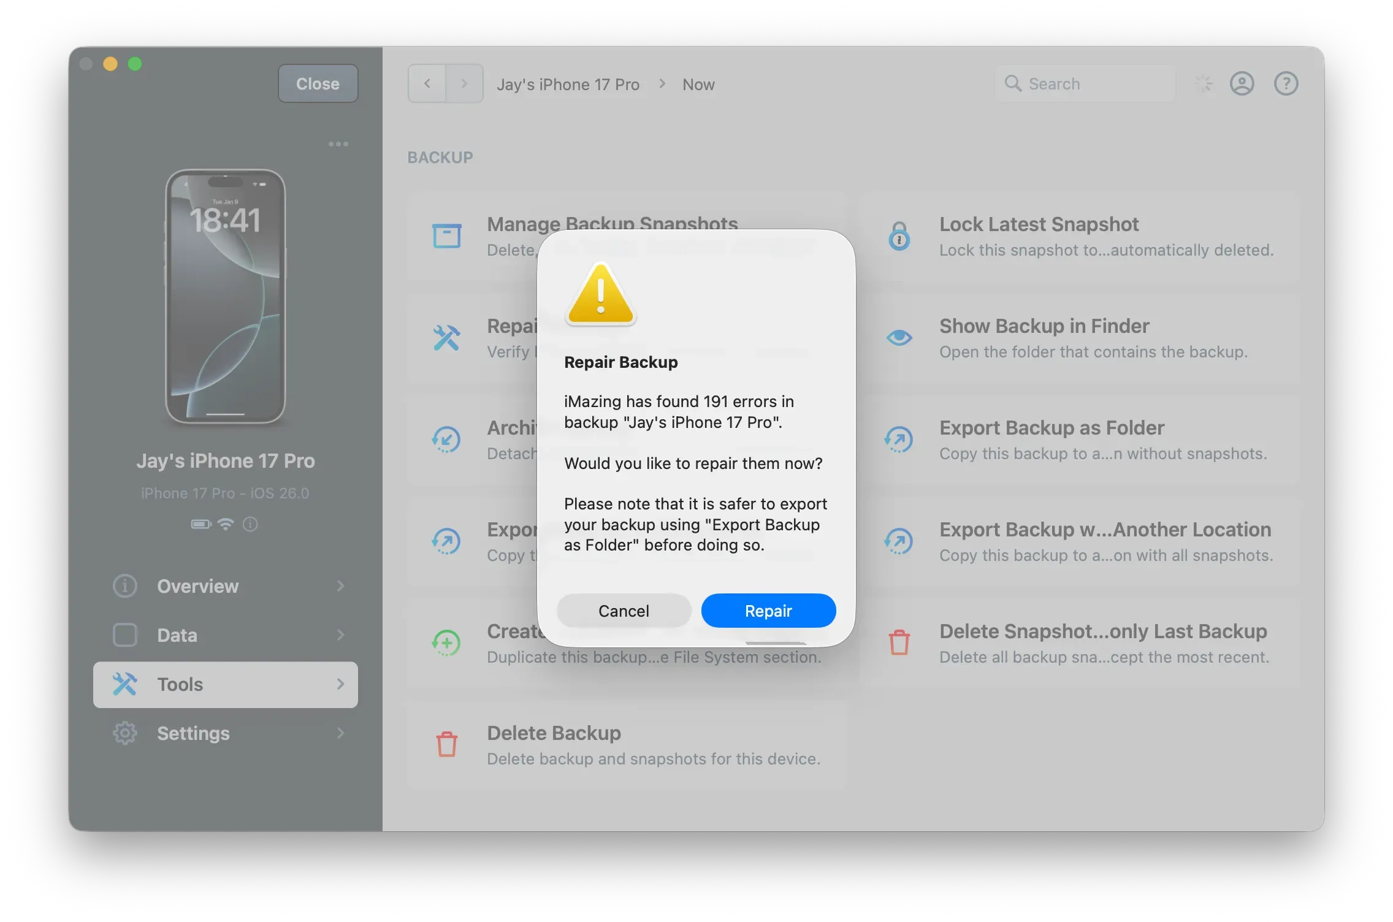Click the Archive backup icon
The image size is (1393, 922).
[447, 439]
